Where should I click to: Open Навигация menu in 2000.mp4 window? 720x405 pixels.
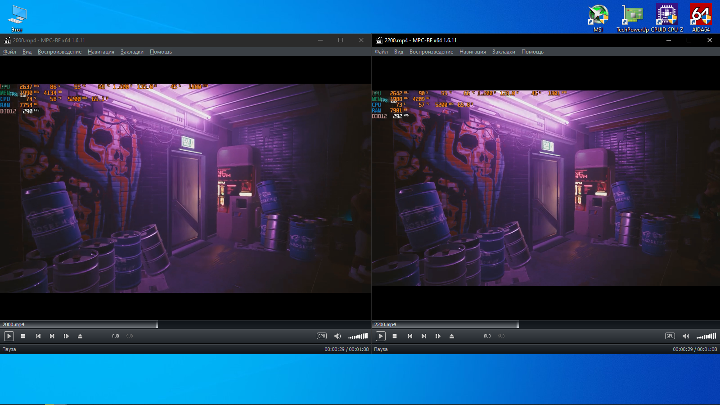click(x=101, y=52)
